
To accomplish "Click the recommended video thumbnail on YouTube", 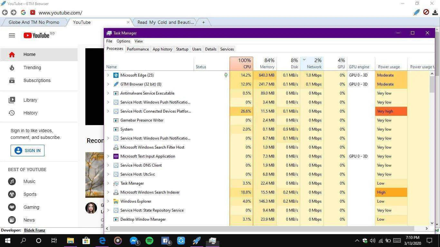I will (x=94, y=175).
